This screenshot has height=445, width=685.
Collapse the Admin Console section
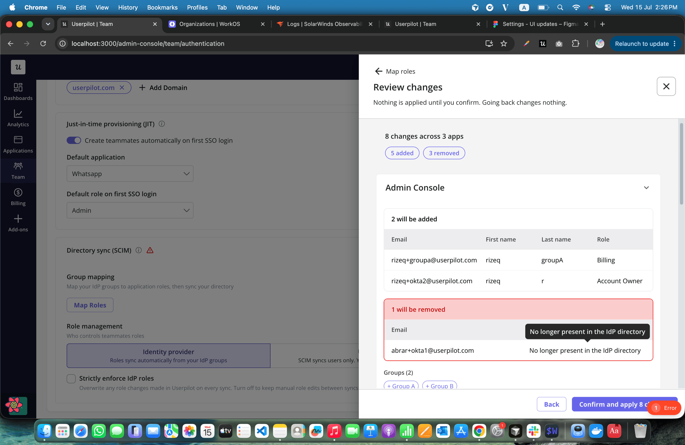[646, 188]
